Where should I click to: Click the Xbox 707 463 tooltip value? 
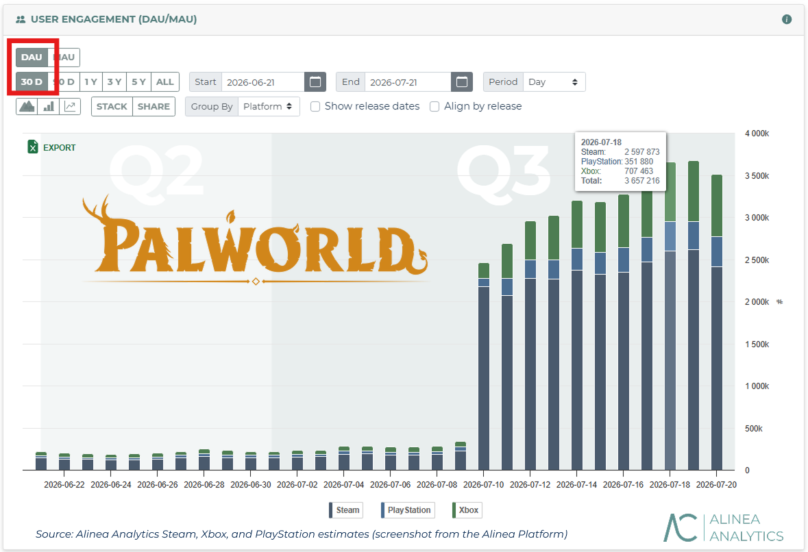tap(639, 171)
